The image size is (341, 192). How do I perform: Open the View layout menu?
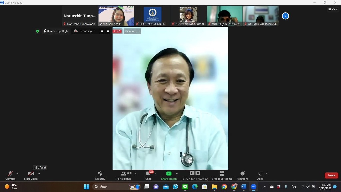(x=333, y=9)
